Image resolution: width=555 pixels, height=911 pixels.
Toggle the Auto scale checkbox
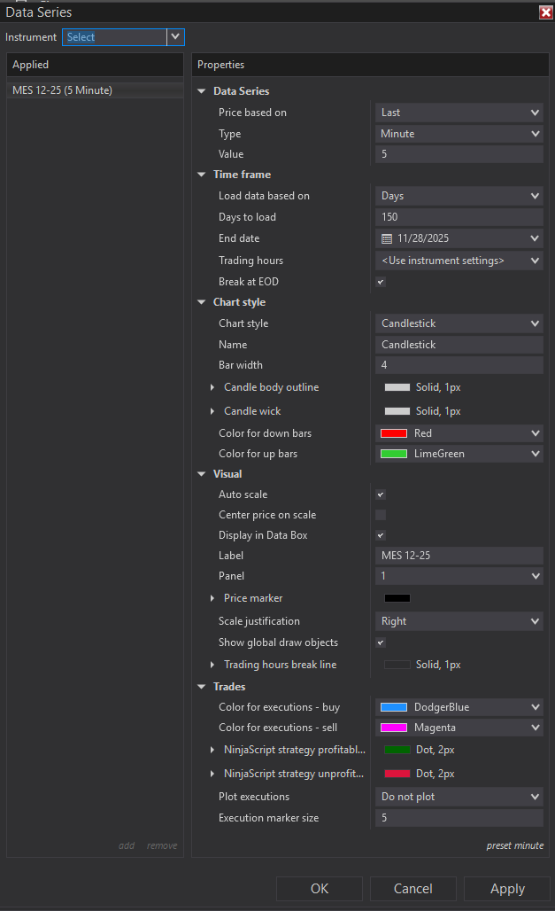pyautogui.click(x=381, y=494)
